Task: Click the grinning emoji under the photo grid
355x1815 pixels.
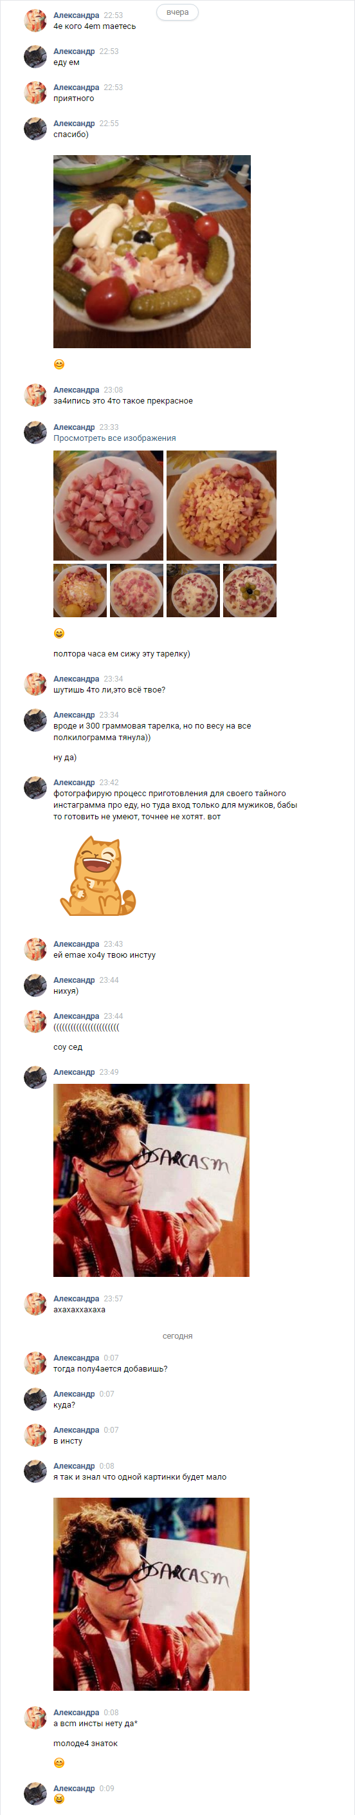Action: [x=59, y=633]
